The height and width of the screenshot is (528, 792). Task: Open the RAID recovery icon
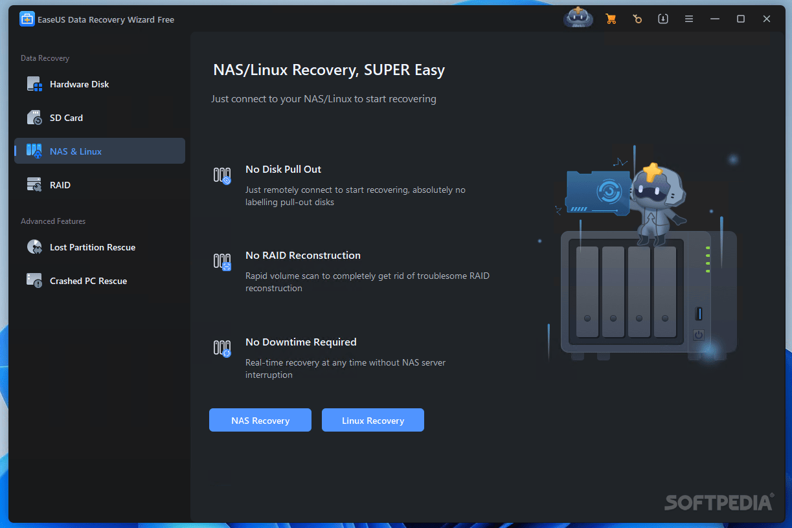coord(34,184)
